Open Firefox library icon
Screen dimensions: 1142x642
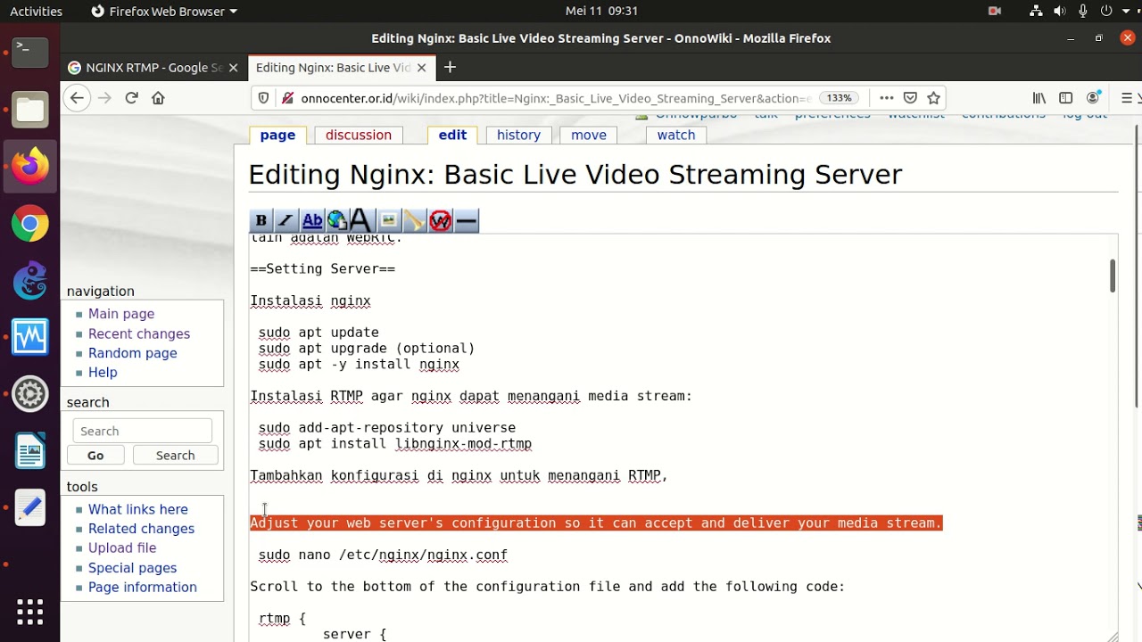pos(1039,98)
